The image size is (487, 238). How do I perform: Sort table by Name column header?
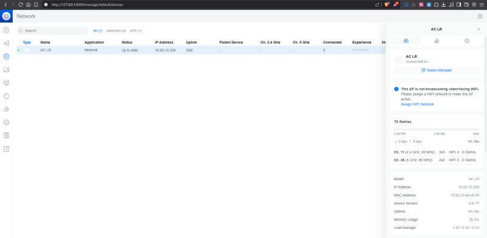(45, 42)
